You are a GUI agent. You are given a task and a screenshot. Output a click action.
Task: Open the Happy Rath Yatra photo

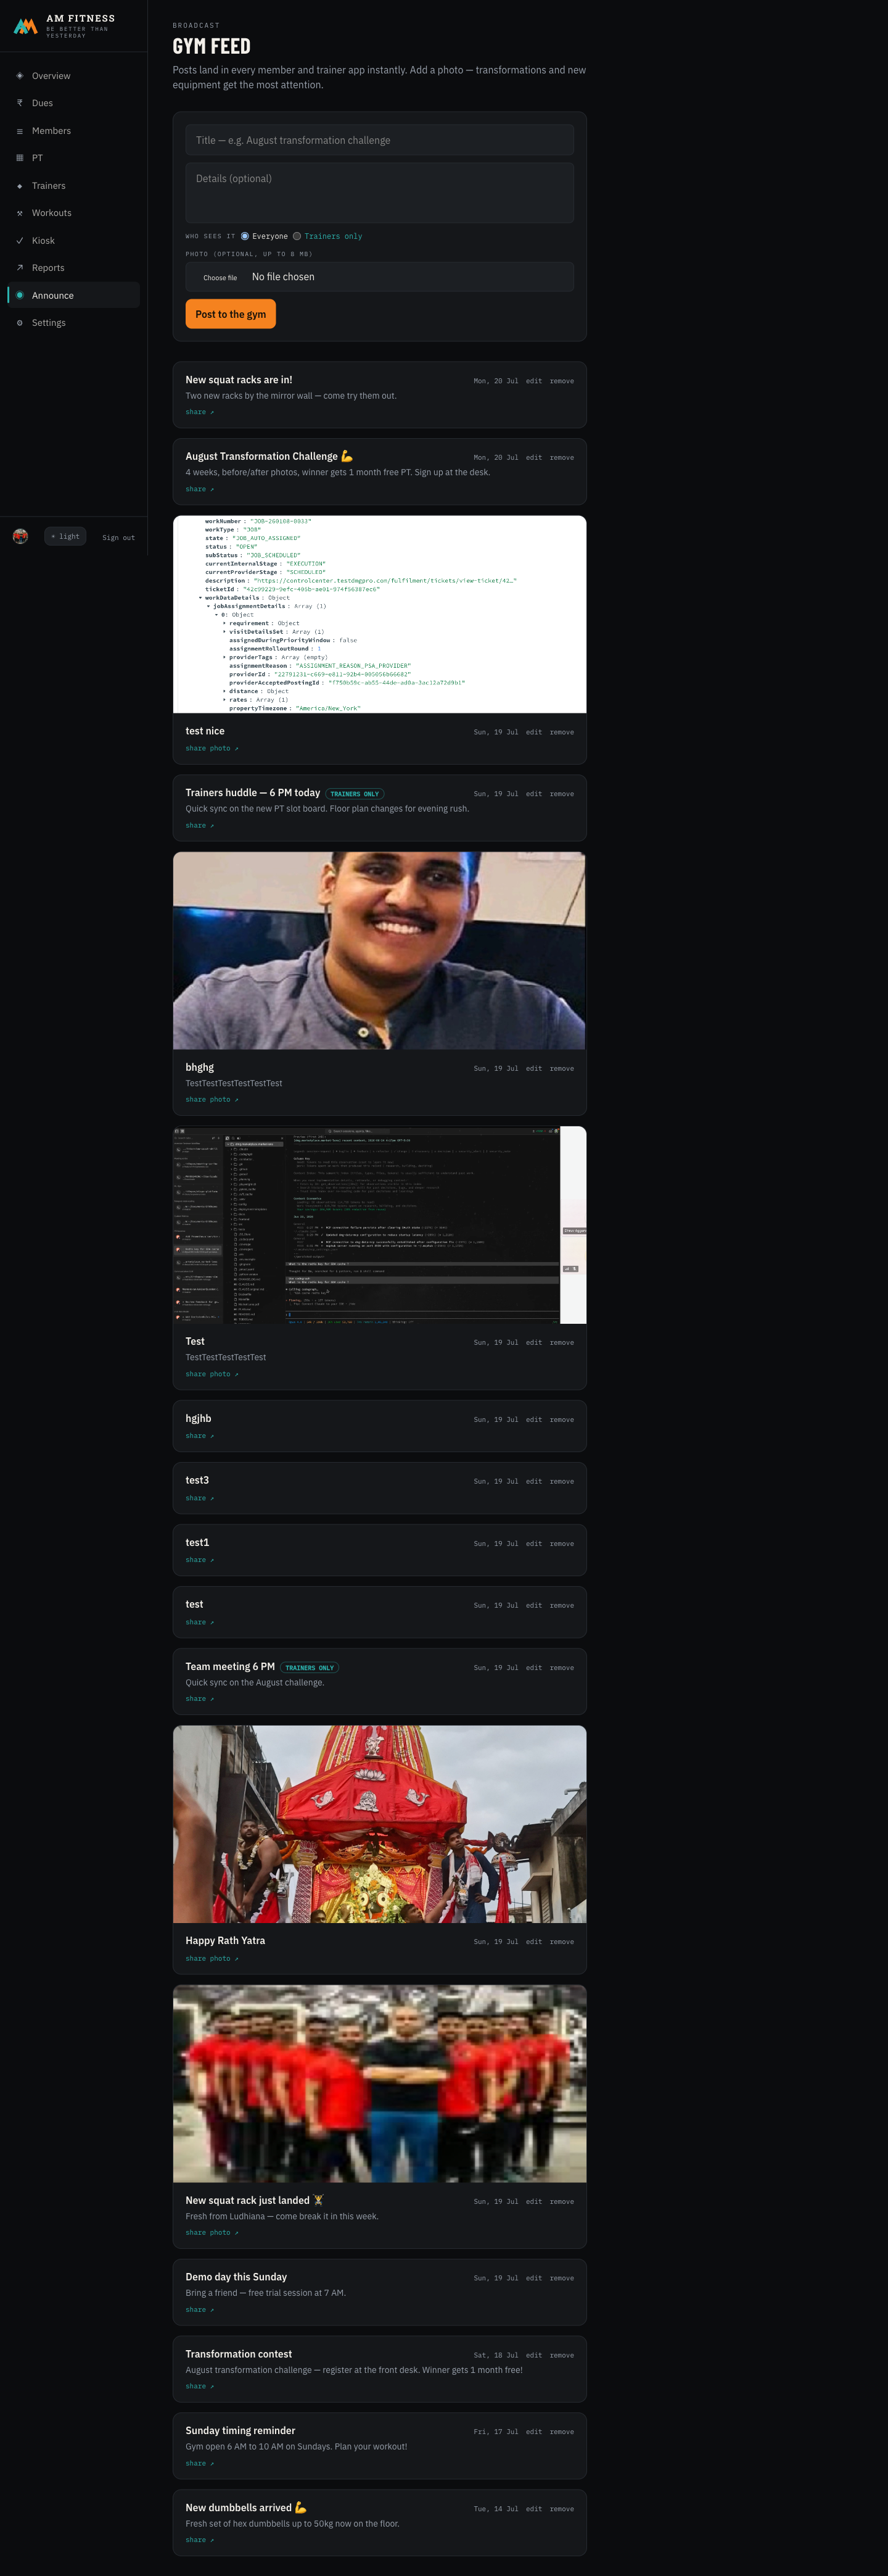point(380,1824)
